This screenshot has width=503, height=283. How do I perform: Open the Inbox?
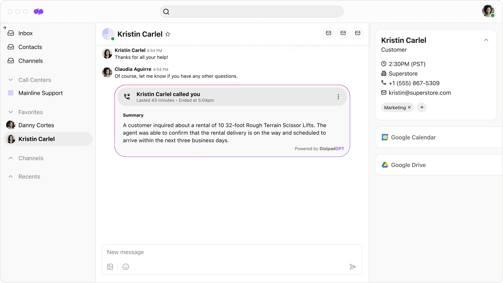tap(25, 33)
